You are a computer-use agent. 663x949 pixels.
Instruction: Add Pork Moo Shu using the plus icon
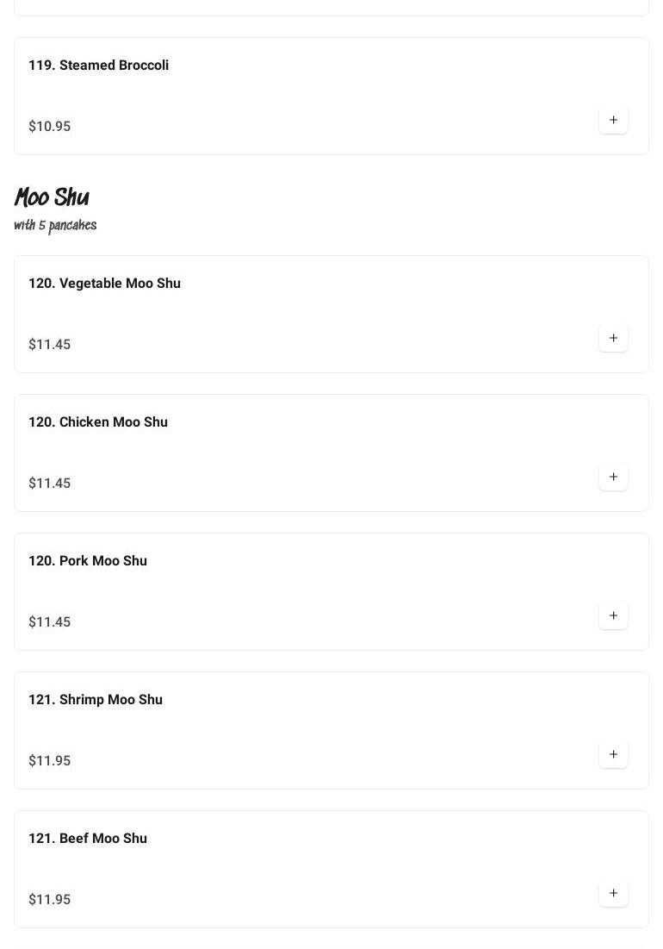[613, 615]
